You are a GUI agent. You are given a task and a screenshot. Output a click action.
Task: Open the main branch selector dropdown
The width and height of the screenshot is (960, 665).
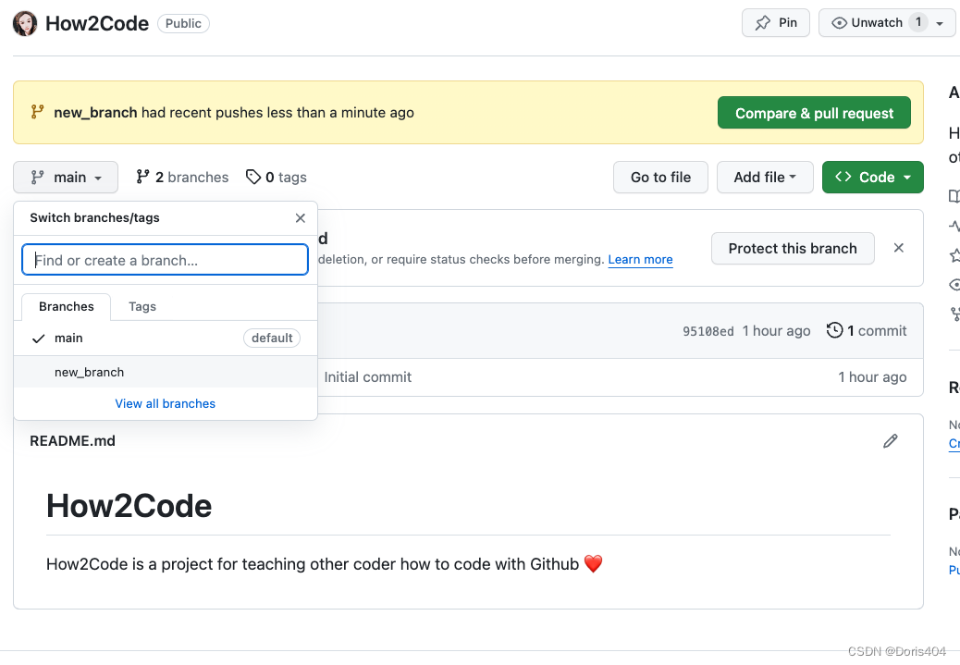point(66,178)
